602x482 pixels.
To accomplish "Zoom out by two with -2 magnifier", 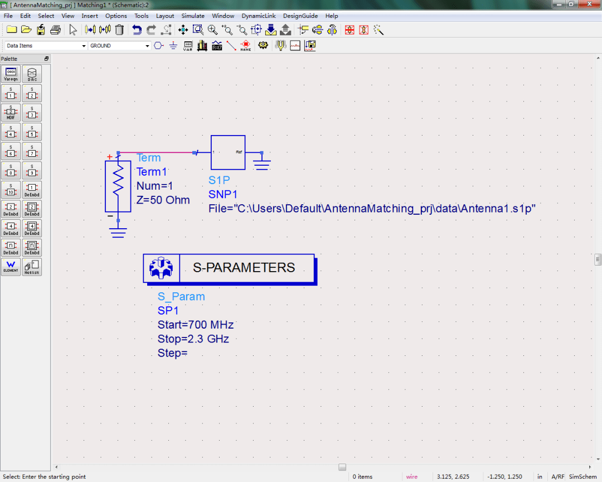I will [241, 30].
